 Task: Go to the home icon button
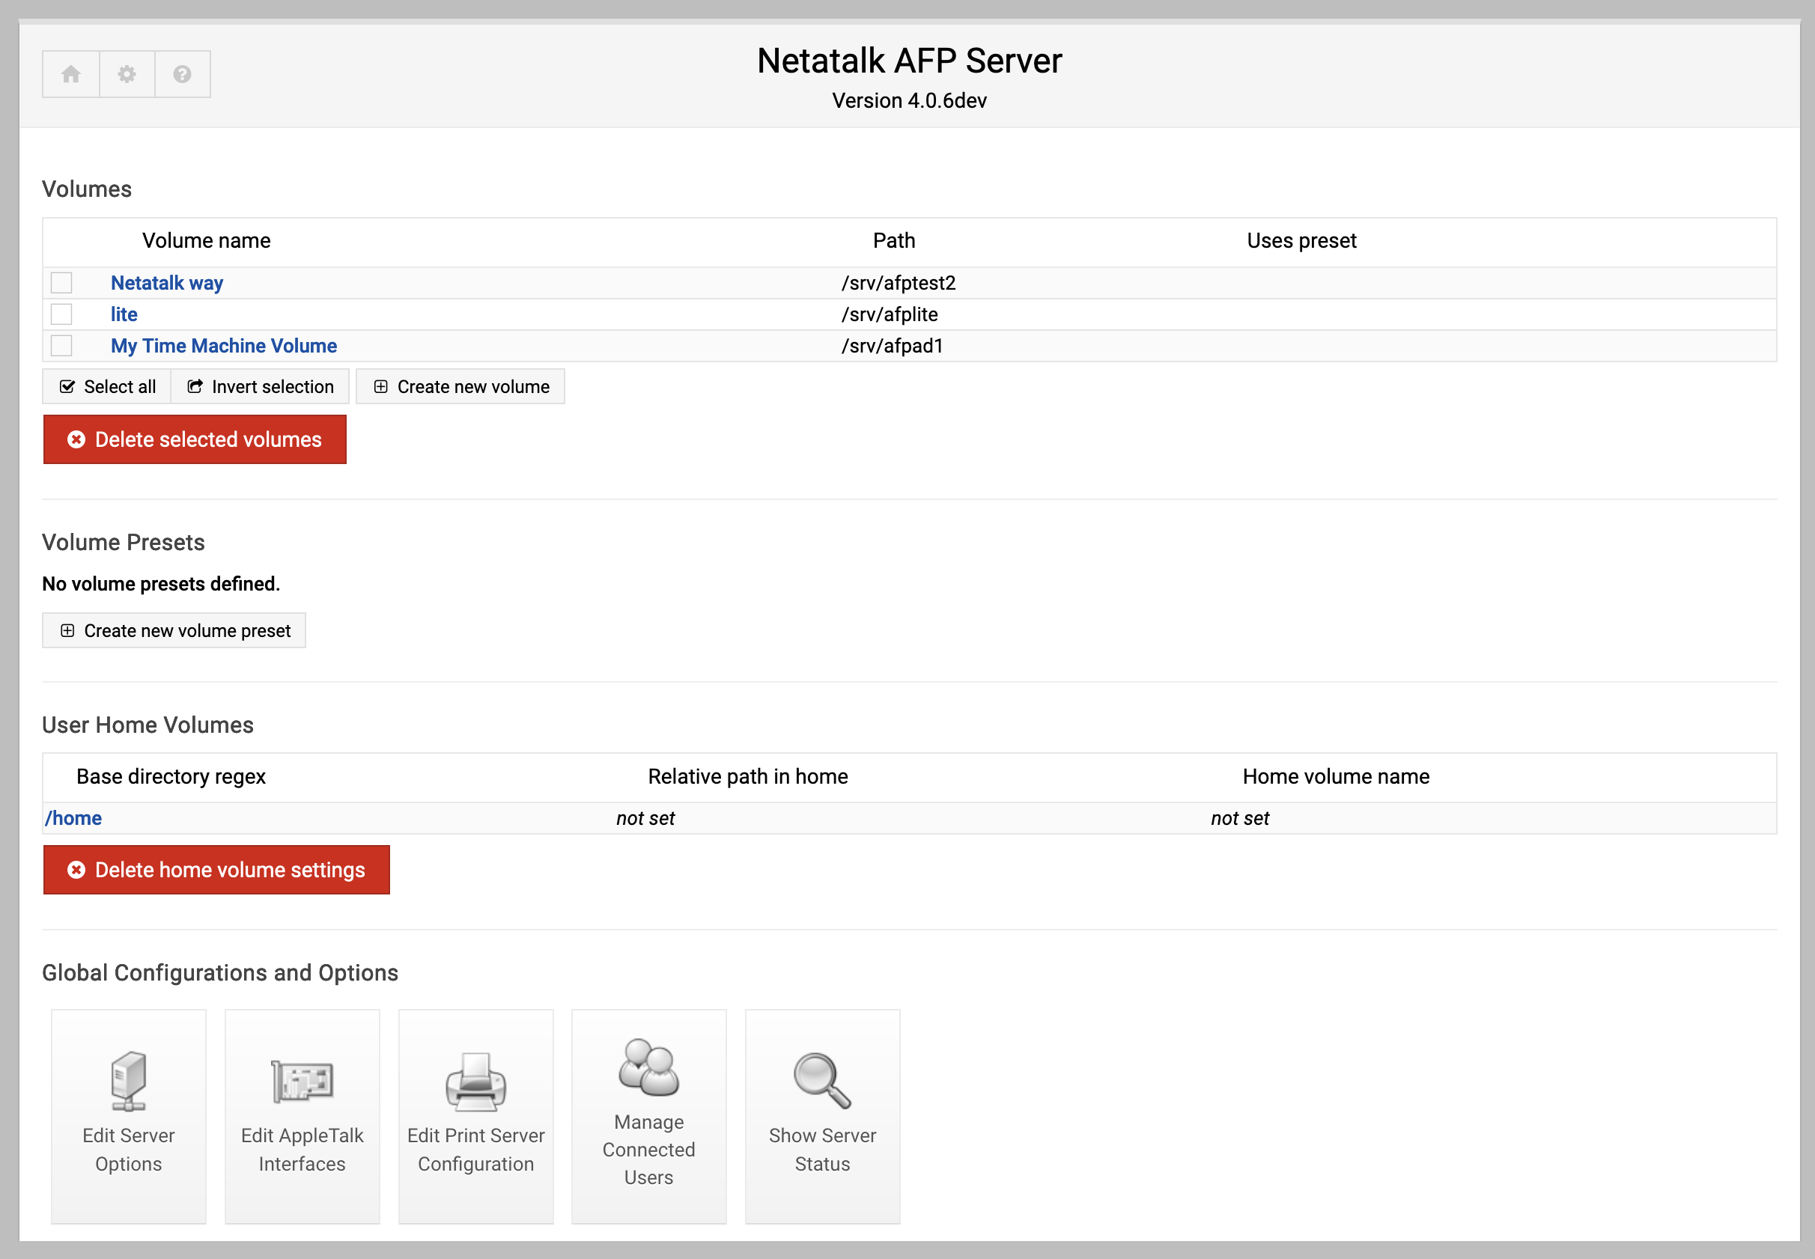click(x=71, y=74)
